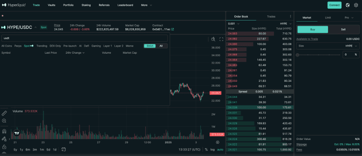Viewport: 362px width, 156px height.
Task: Open the Leaderboard page
Action: pos(125,5)
